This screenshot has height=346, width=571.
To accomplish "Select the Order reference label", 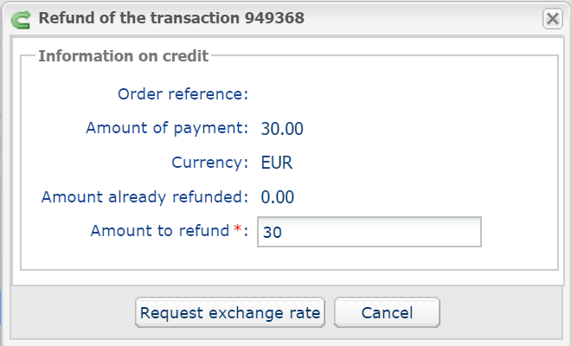I will click(x=183, y=94).
